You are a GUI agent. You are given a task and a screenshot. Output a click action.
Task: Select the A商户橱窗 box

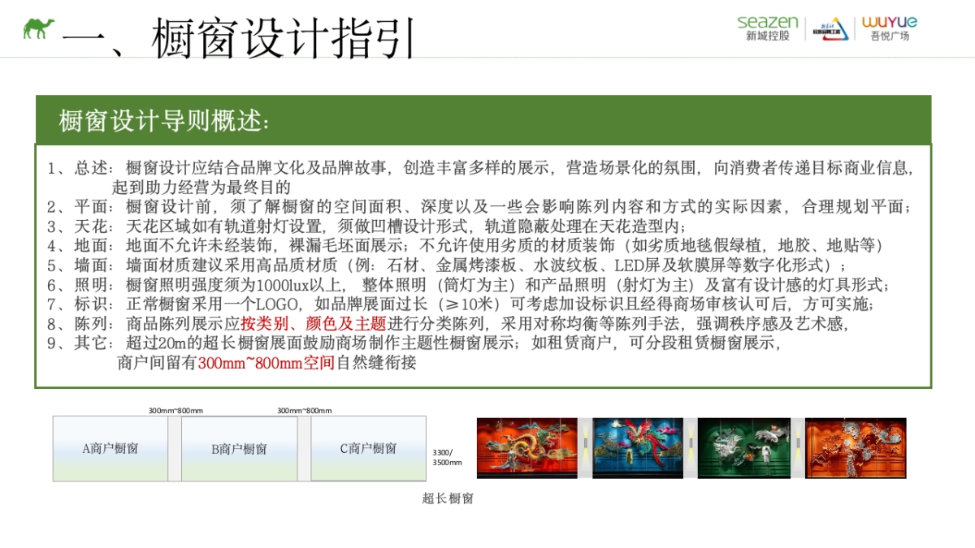(x=109, y=447)
